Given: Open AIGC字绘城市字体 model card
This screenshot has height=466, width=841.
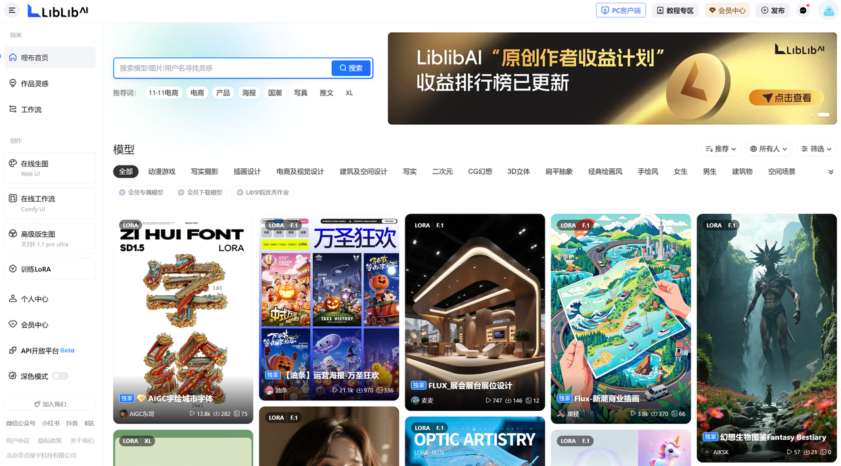Looking at the screenshot, I should [x=183, y=319].
